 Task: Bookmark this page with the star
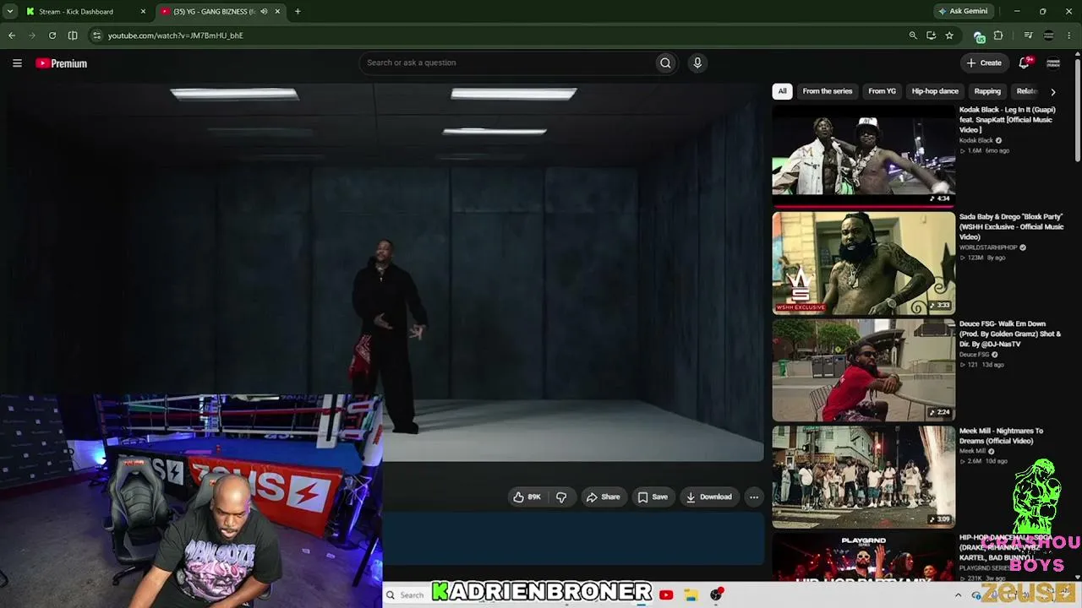[x=949, y=35]
